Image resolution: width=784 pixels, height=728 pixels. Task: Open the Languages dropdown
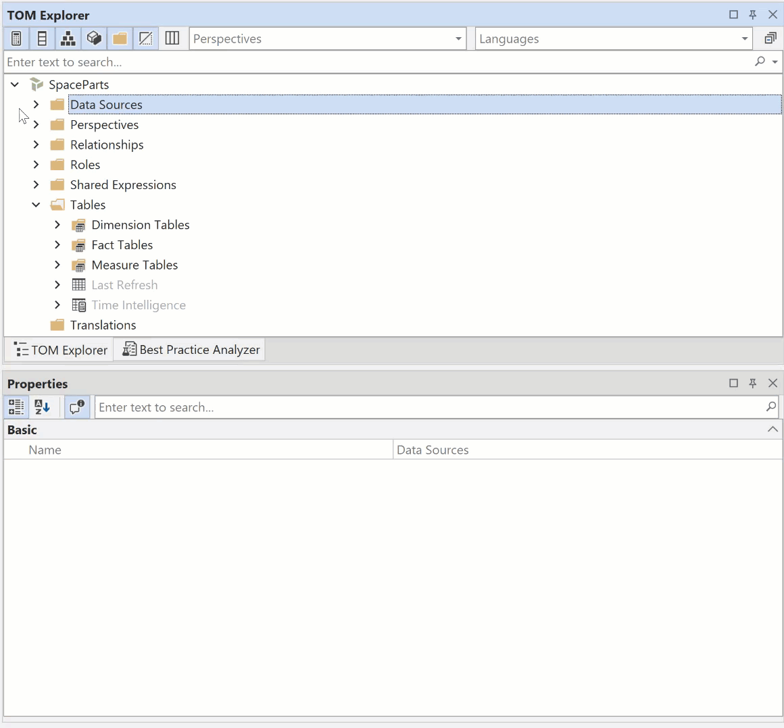pos(744,38)
